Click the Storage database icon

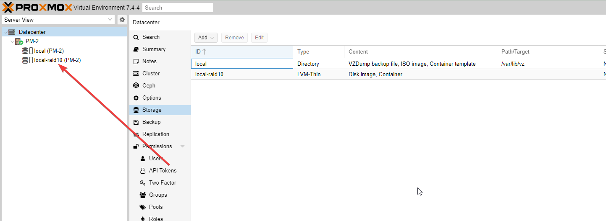coord(136,110)
